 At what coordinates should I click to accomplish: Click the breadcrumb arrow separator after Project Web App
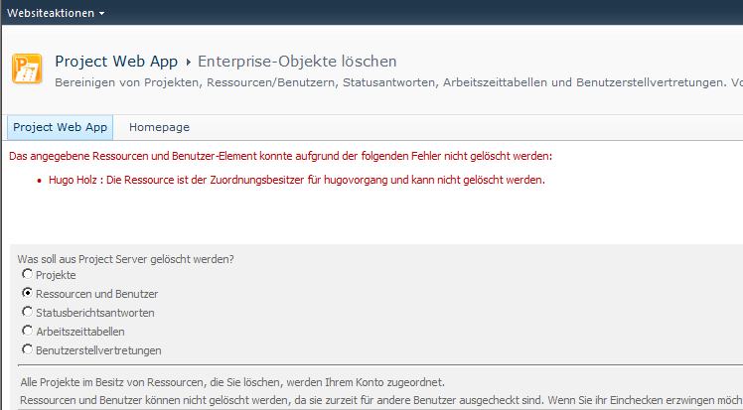point(188,62)
